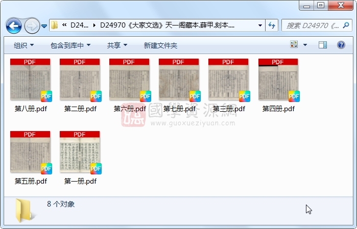The image size is (357, 229).
Task: Click the PDF badge icon on 第五册.pdf
Action: click(x=46, y=168)
